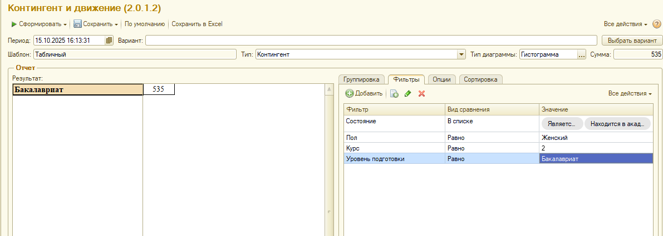Switch to the Группировка tab
Screen dimensions: 663x236
pyautogui.click(x=361, y=79)
